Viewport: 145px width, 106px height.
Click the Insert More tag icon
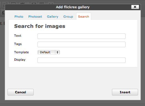click(13, 3)
